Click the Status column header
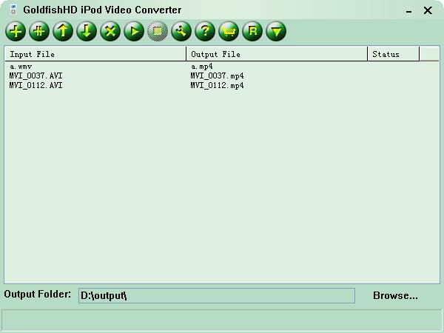 [x=393, y=54]
